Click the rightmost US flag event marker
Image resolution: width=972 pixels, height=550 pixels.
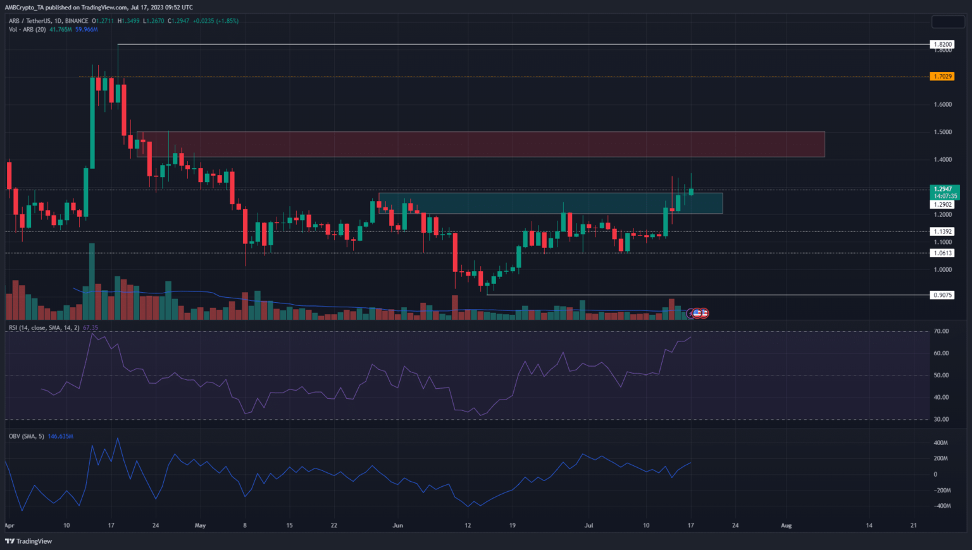(x=704, y=313)
